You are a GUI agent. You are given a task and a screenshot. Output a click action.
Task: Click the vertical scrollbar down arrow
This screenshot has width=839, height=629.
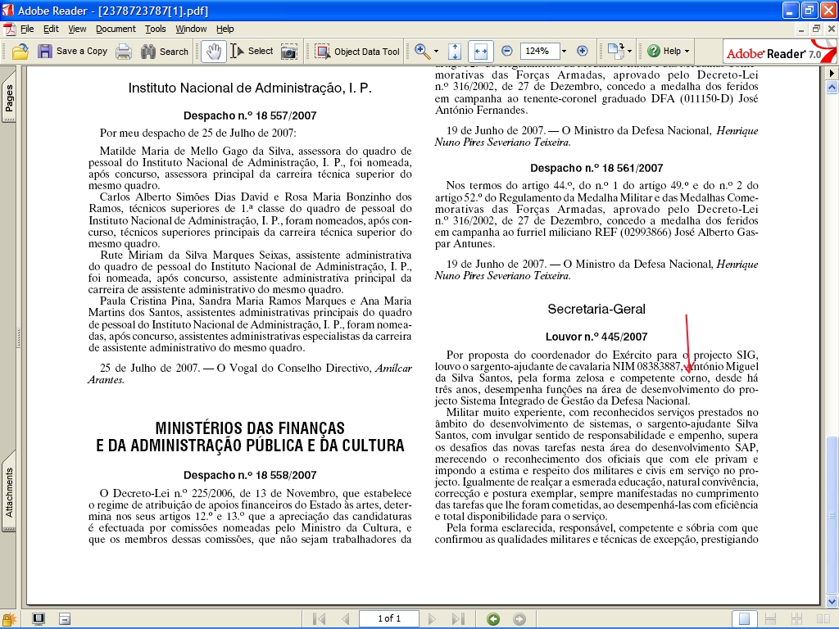[832, 602]
